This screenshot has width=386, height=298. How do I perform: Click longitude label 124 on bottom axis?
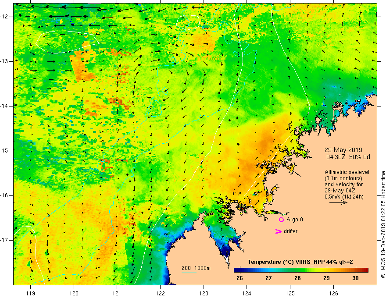pos(247,293)
